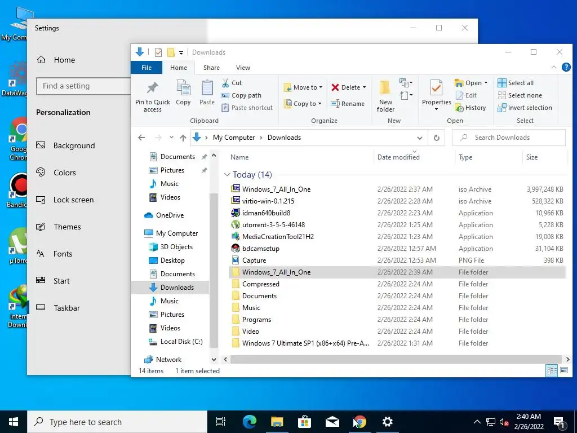The height and width of the screenshot is (433, 577).
Task: Select Local Disk (C:) in navigation pane
Action: click(x=176, y=342)
